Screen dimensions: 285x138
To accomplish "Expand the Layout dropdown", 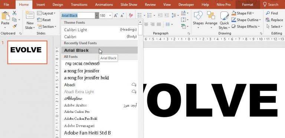I will [55, 13].
